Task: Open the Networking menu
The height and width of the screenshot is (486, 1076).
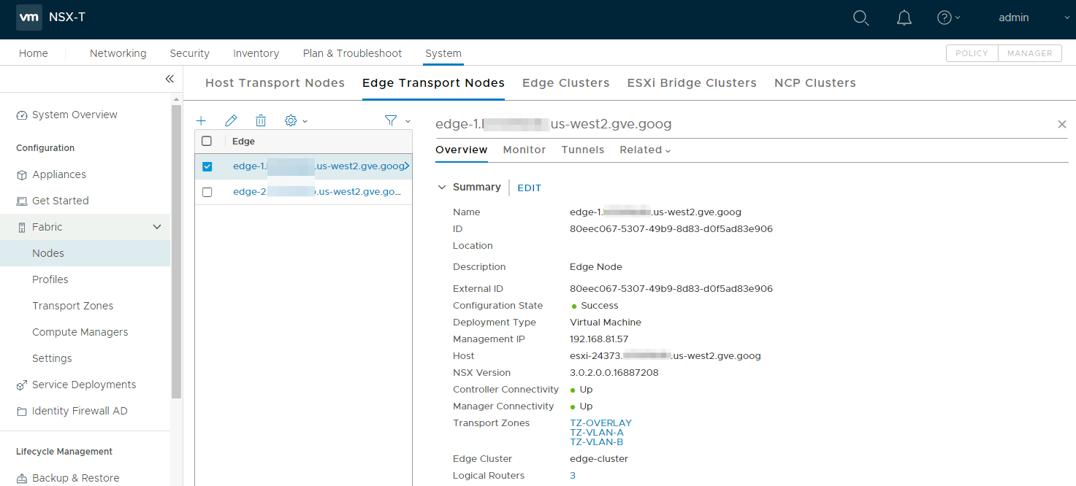Action: point(118,53)
